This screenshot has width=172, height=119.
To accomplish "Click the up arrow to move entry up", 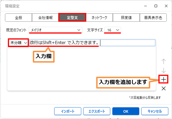I will coord(163,61).
